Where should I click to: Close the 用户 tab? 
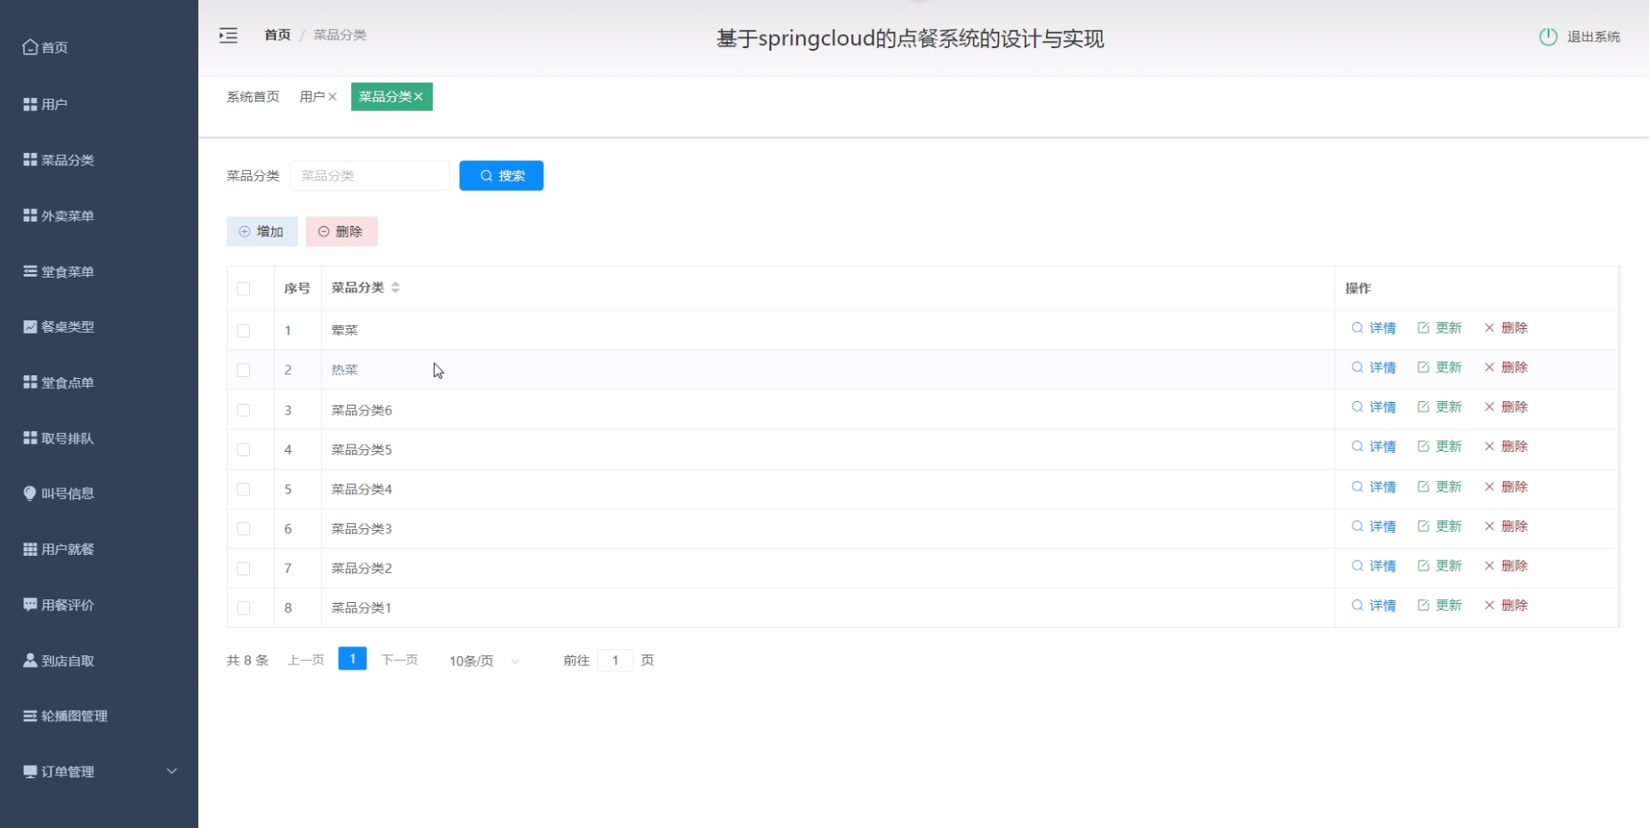tap(333, 97)
